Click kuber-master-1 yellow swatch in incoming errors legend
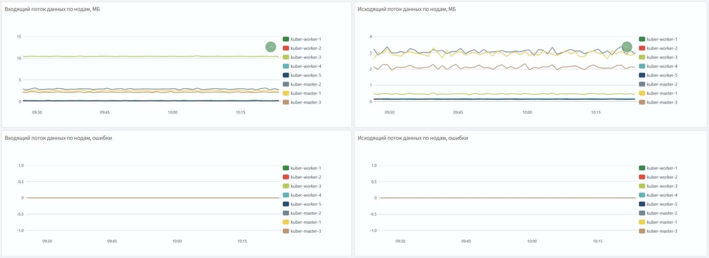Viewport: 709px width, 258px height. pos(286,222)
